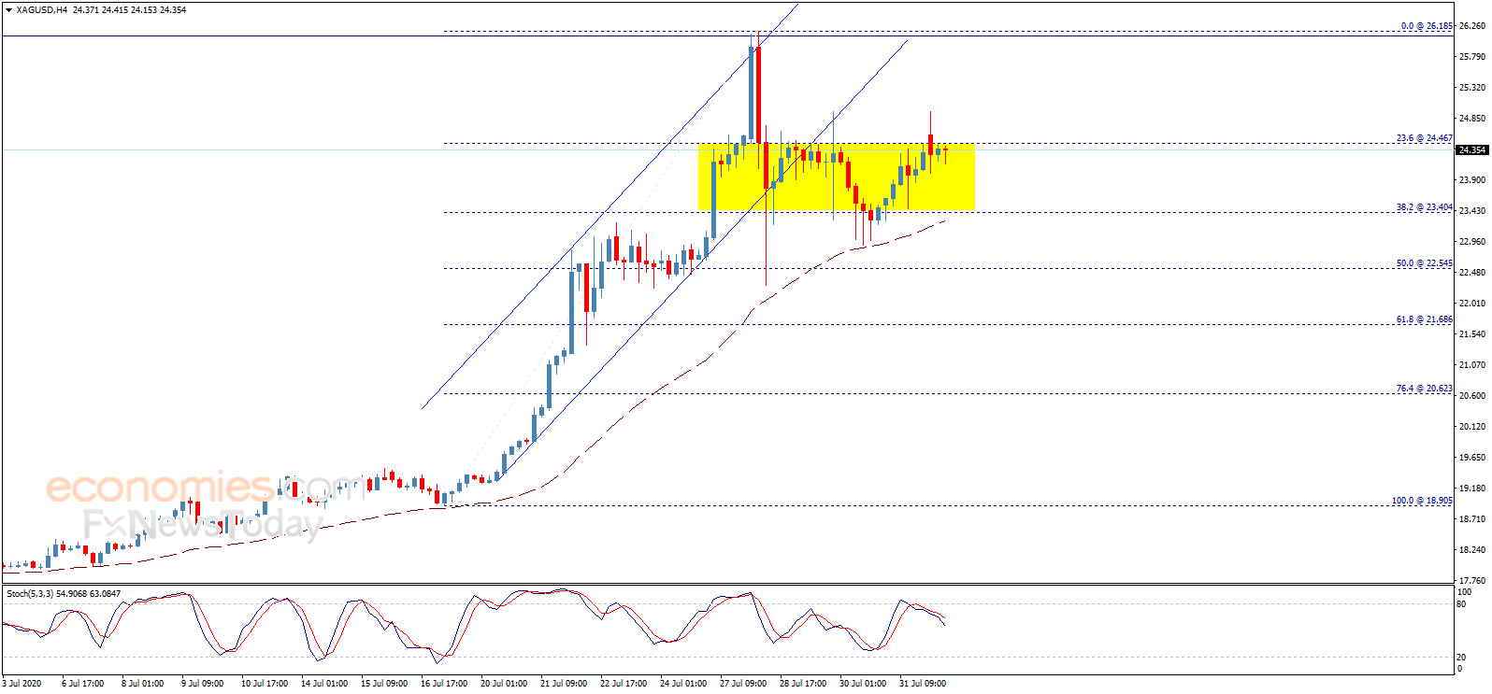This screenshot has width=1492, height=694.
Task: Select the Fibonacci label 61.8 @ 21.686
Action: [1425, 319]
